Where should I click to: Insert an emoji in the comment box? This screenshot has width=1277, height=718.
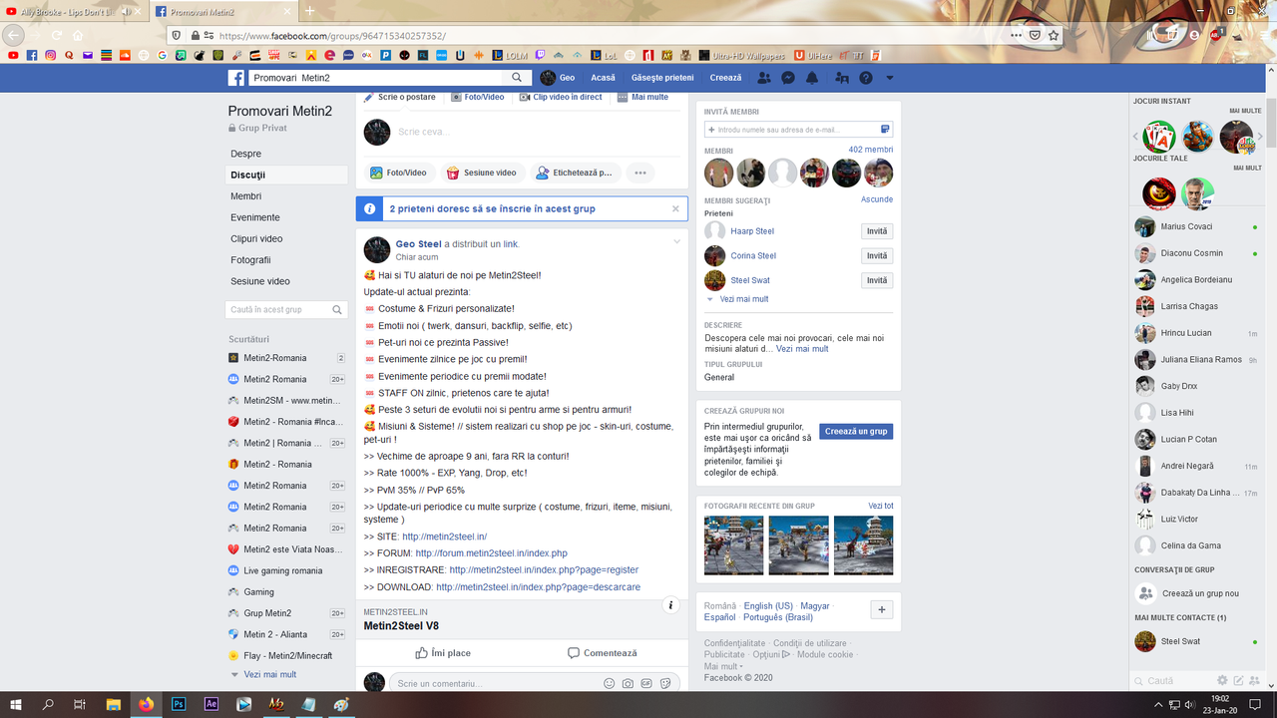pos(610,684)
